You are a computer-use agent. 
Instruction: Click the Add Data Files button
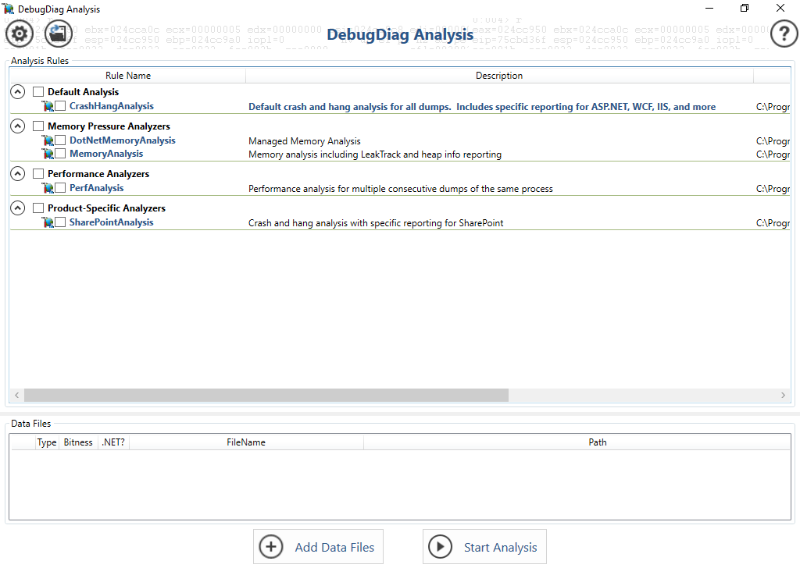pos(319,547)
